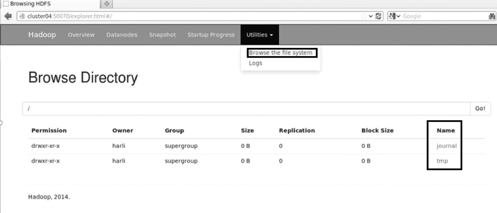Click the Block Size column header

coord(378,131)
